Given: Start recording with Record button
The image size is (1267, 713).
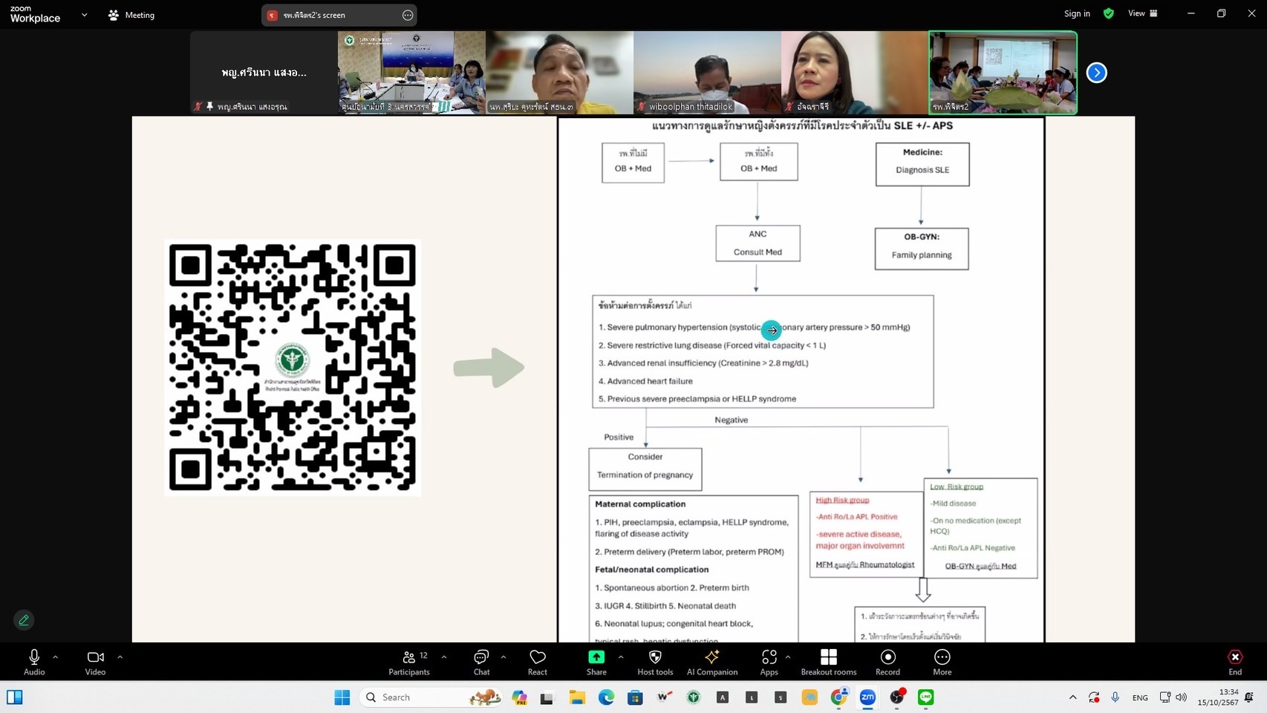Looking at the screenshot, I should pyautogui.click(x=887, y=662).
